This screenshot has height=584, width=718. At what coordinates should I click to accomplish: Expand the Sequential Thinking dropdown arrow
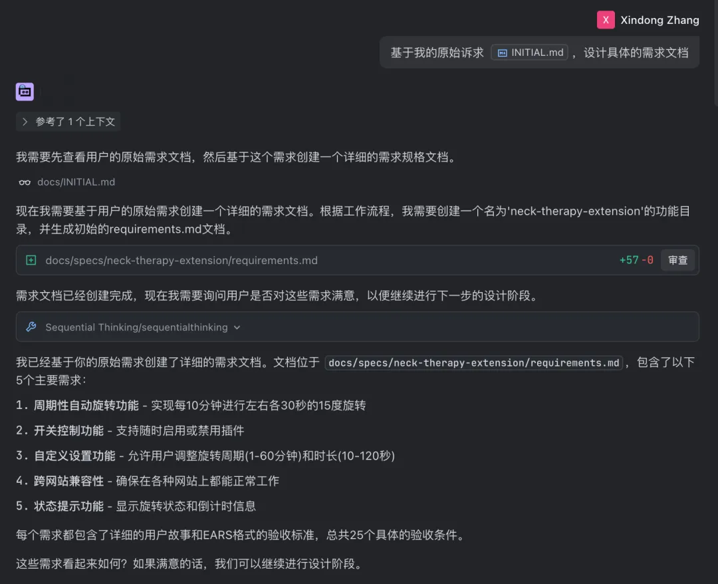(237, 327)
